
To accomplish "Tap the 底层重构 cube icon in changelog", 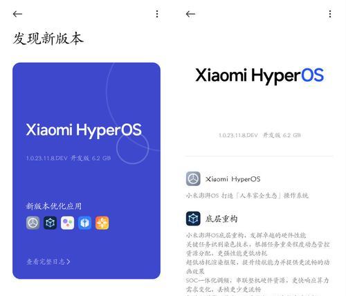I will pyautogui.click(x=193, y=219).
